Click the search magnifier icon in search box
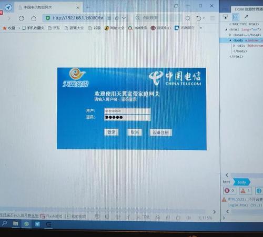The image size is (263, 237). point(138,18)
